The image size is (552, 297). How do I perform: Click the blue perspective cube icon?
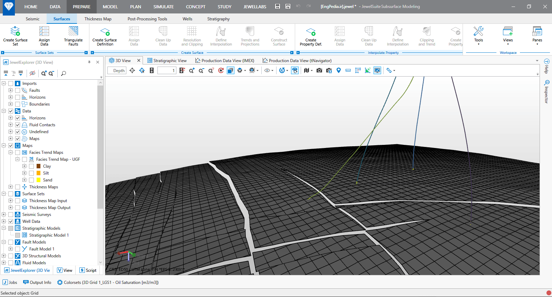click(231, 70)
